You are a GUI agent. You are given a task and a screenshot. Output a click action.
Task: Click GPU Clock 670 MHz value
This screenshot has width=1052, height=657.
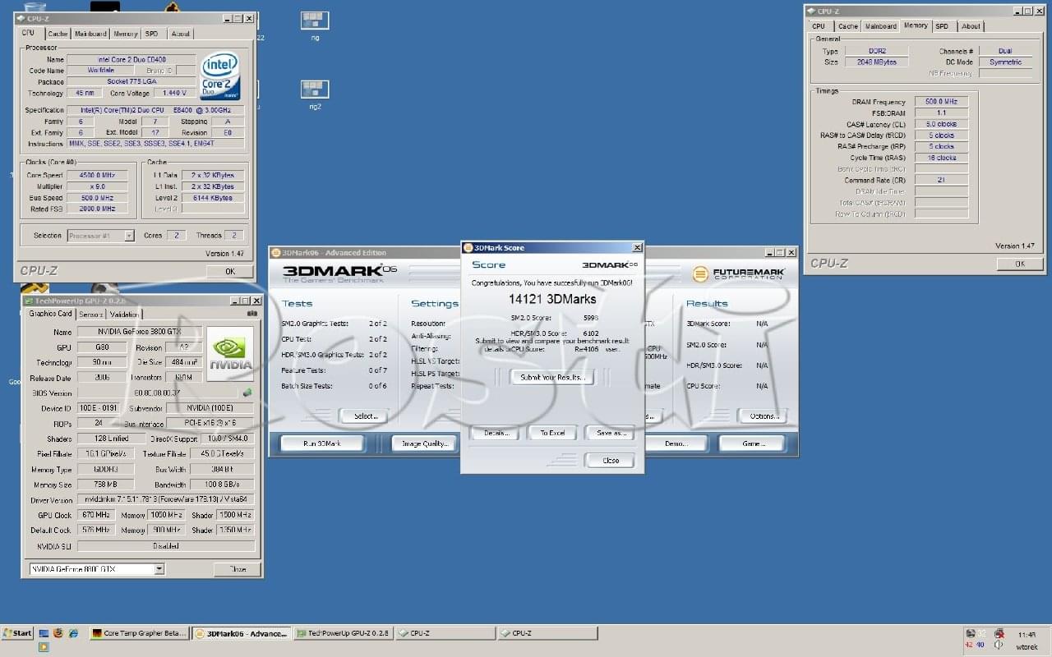(96, 515)
